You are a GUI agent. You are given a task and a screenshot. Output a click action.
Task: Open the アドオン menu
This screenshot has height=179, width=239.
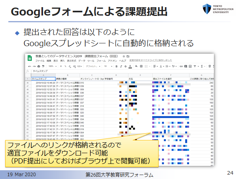(x=112, y=61)
